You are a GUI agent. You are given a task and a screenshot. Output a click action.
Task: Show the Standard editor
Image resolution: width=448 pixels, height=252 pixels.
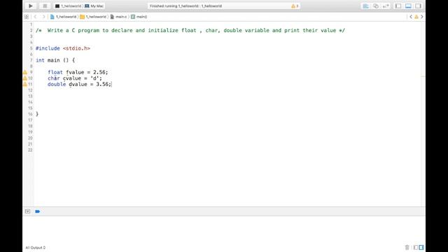click(x=365, y=6)
